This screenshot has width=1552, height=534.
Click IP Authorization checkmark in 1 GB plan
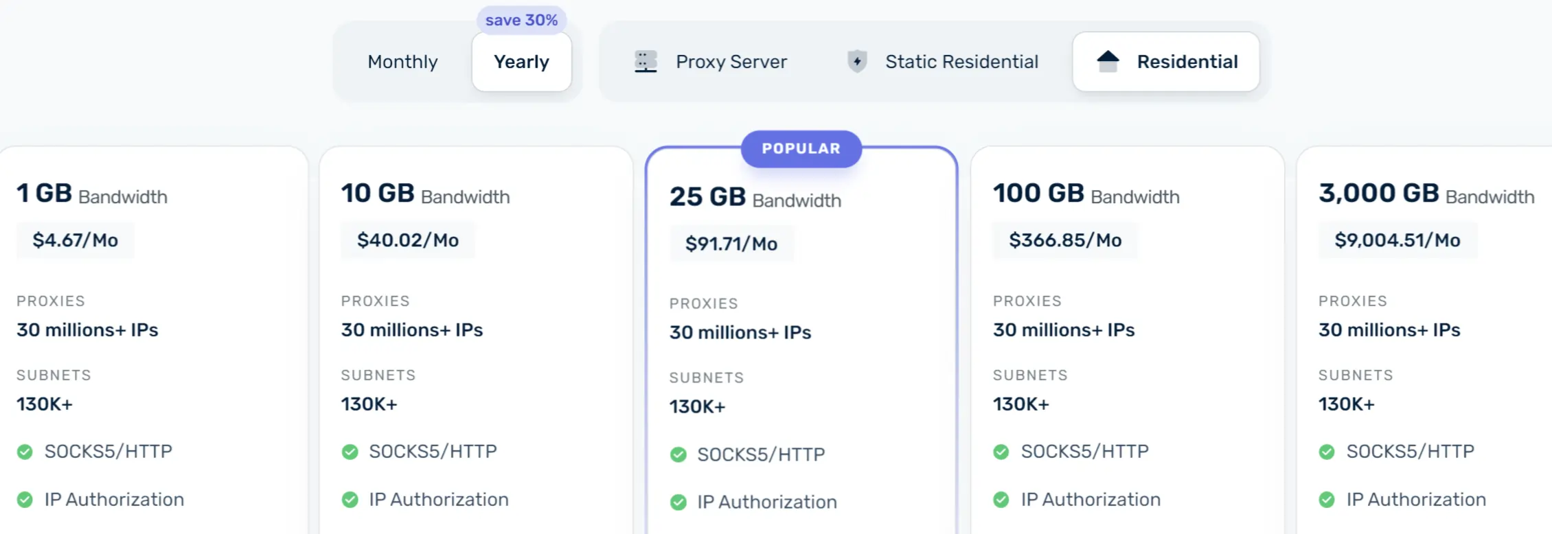pyautogui.click(x=25, y=500)
